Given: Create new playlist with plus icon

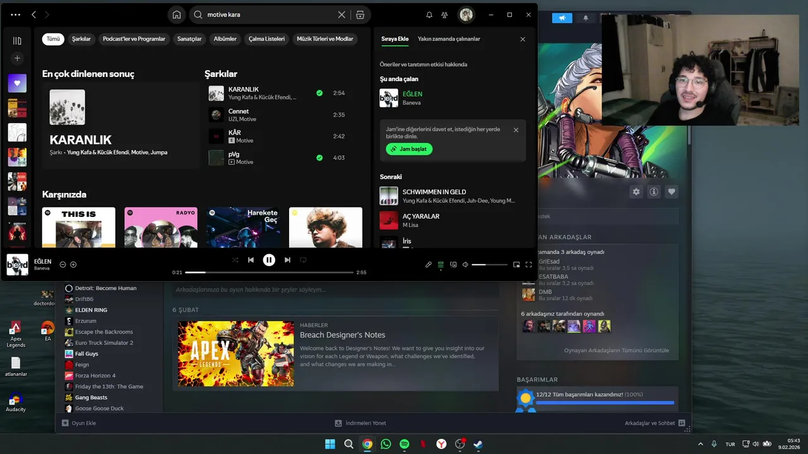Looking at the screenshot, I should point(17,58).
